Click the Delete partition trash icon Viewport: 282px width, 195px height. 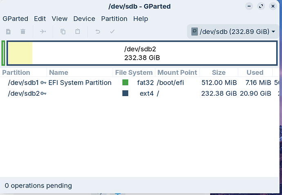(23, 31)
